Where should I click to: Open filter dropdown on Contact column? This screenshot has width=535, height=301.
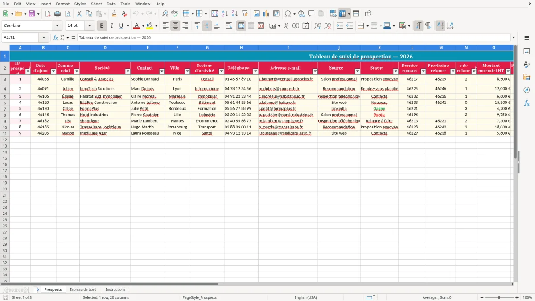(x=162, y=71)
